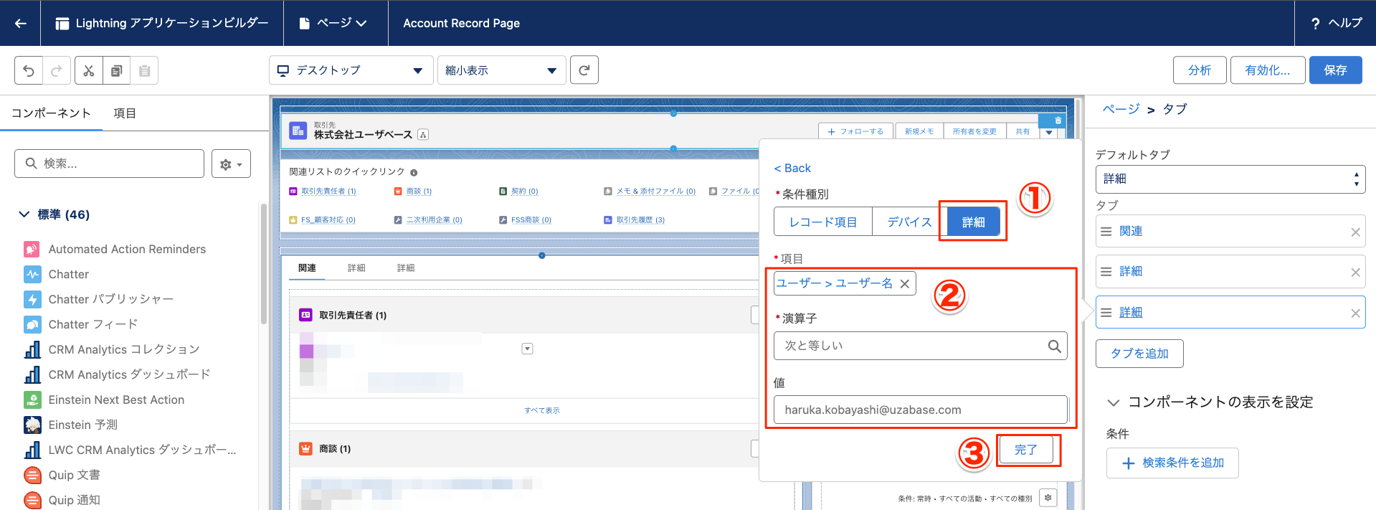The width and height of the screenshot is (1376, 510).
Task: Click the 完了 button
Action: tap(1025, 450)
